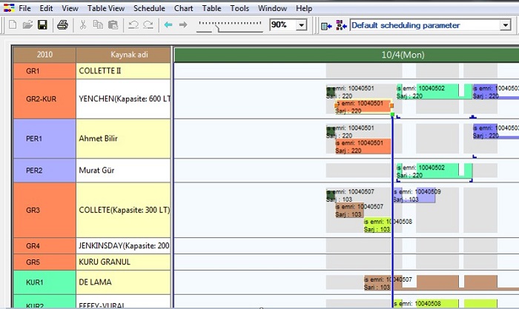
Task: Open the File menu
Action: pos(24,8)
